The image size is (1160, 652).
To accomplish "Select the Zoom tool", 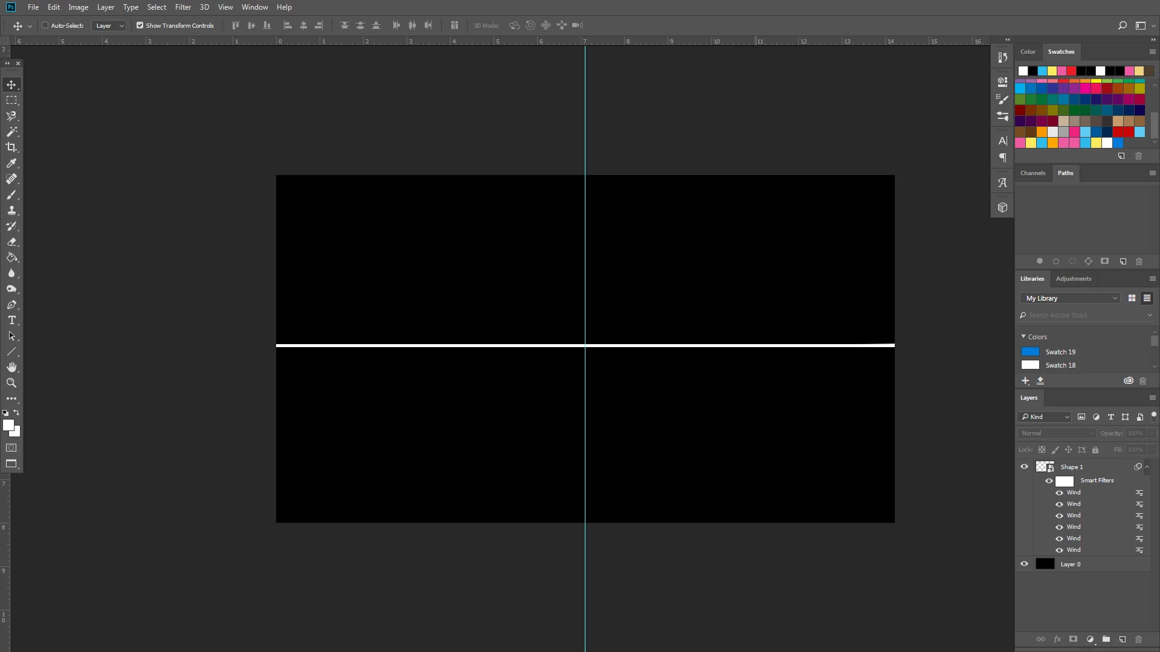I will 11,383.
